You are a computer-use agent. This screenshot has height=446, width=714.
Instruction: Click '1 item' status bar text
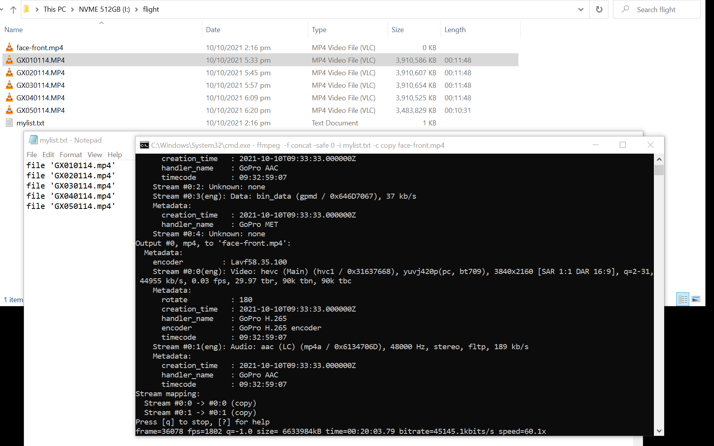pos(13,299)
